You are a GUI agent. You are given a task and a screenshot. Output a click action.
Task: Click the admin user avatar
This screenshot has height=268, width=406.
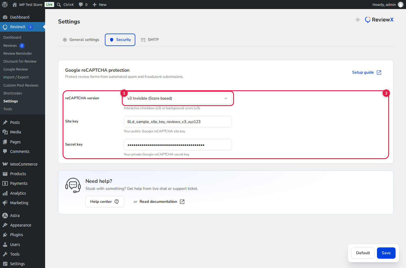coord(401,5)
